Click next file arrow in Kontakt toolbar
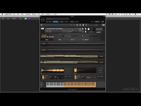Screen dimensions: 141x106 (x=74, y=25)
